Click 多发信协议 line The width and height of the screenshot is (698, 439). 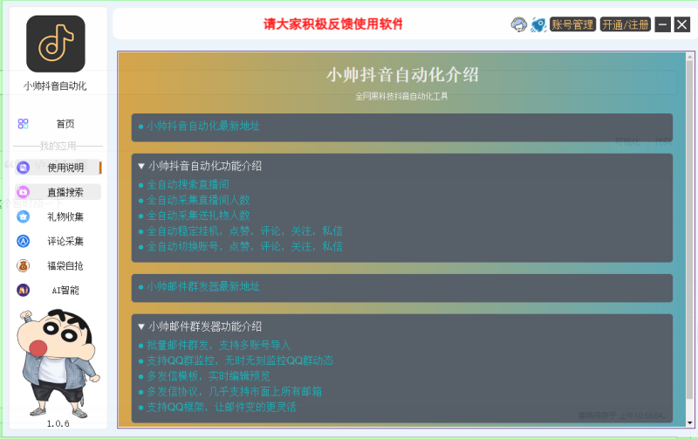pos(234,392)
